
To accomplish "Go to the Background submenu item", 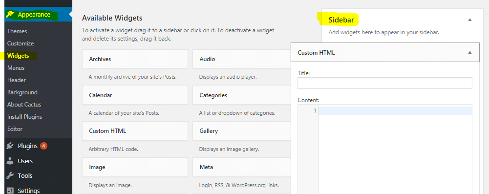I will (22, 92).
